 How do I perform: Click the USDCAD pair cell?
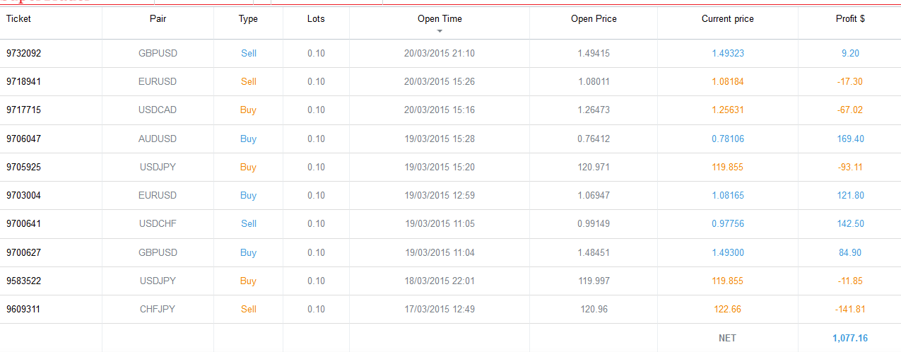tap(158, 110)
